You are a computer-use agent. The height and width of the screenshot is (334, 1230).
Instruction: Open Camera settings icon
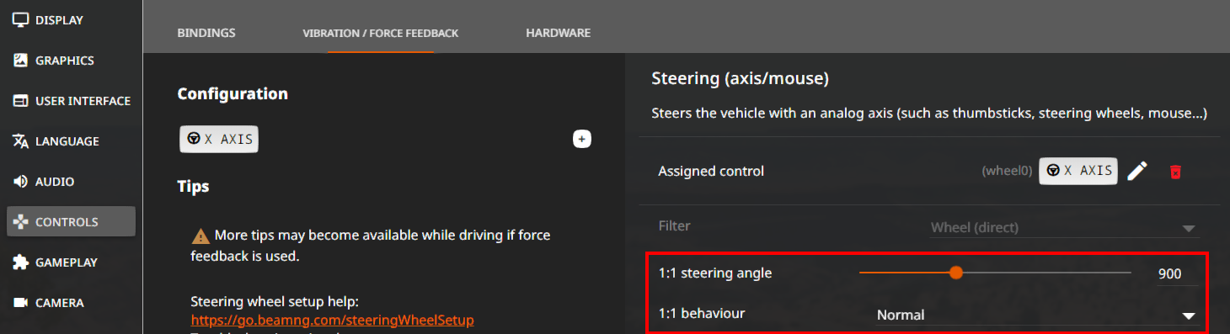[x=21, y=303]
